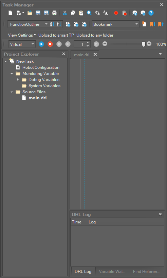
Task: Click Upload to any folder
Action: pos(95,35)
